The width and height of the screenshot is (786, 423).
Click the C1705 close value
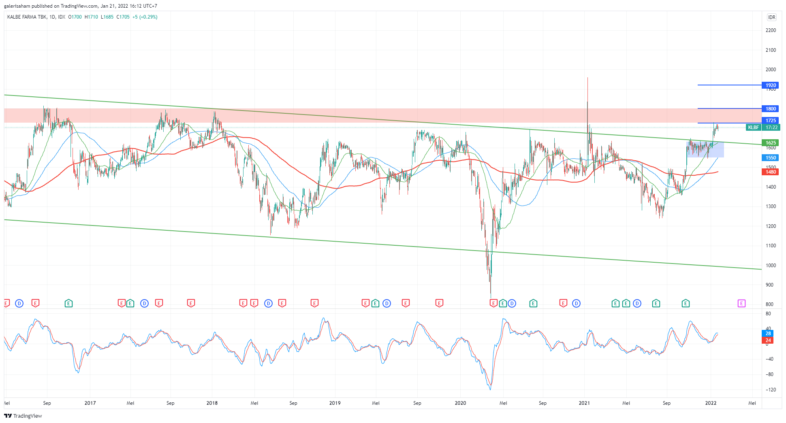123,17
